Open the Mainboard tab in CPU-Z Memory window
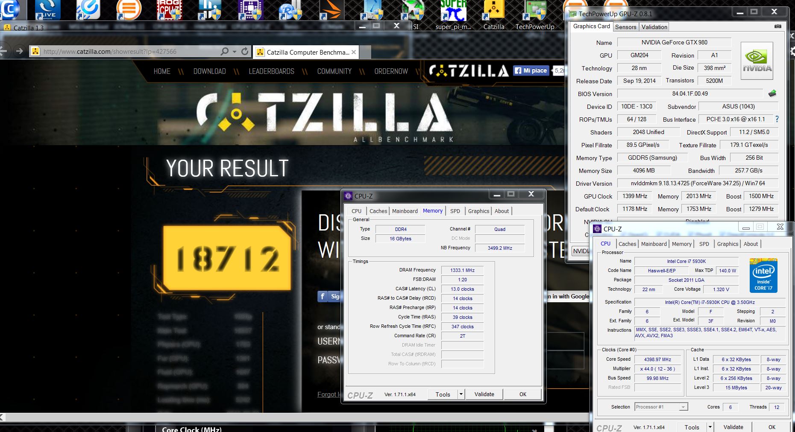 click(405, 211)
